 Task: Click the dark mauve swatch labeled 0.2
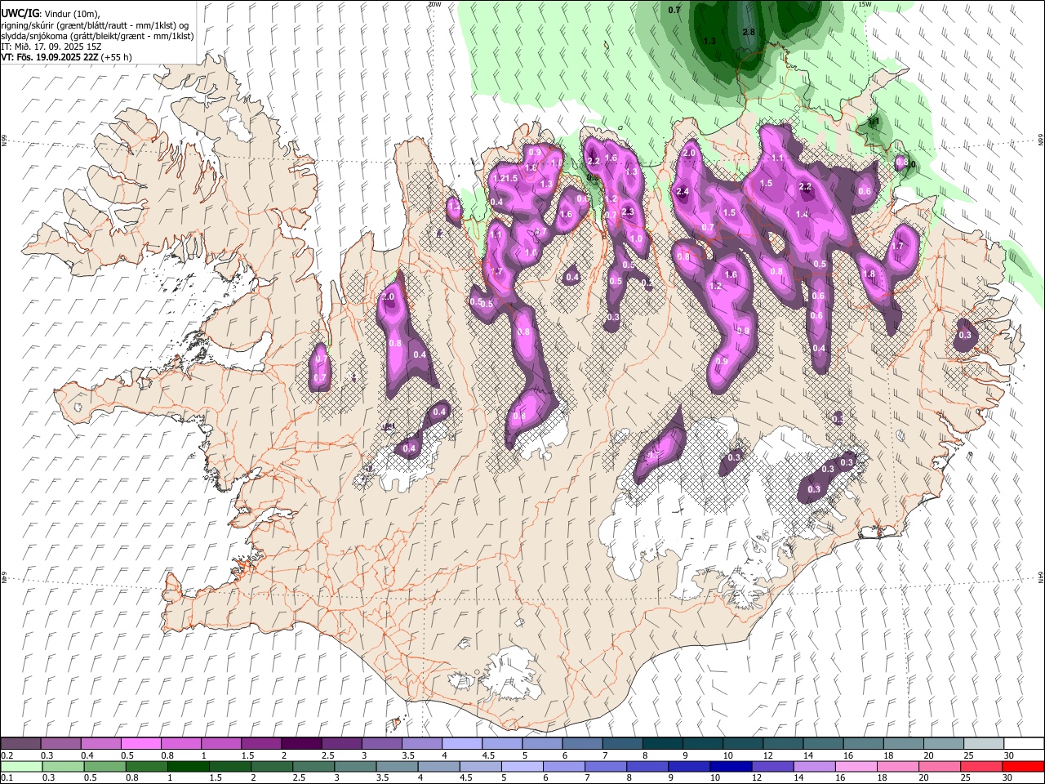tap(21, 743)
